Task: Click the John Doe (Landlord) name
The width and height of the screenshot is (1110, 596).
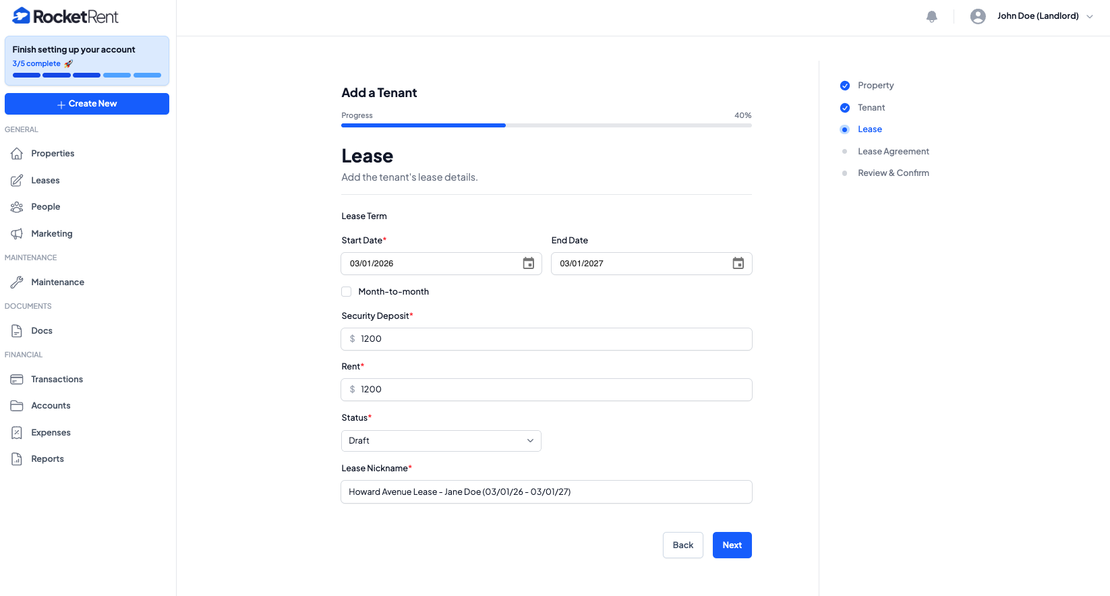Action: tap(1038, 16)
